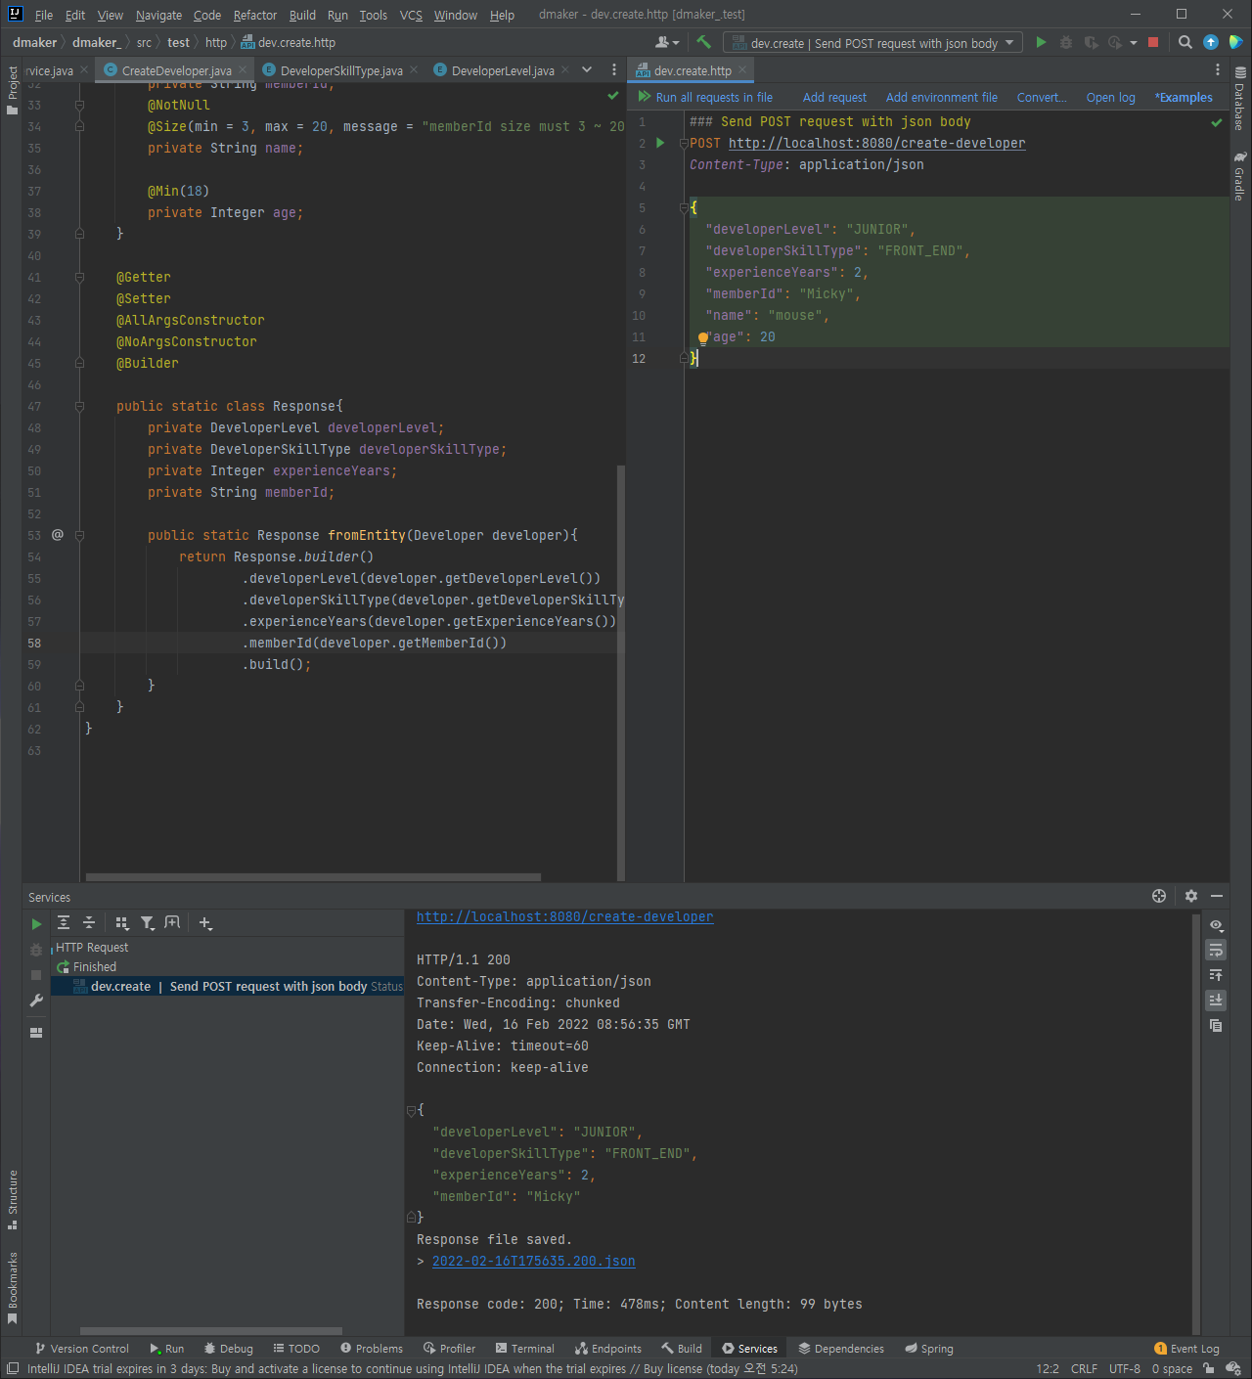1252x1379 pixels.
Task: Open Services panel gear options
Action: tap(1190, 896)
